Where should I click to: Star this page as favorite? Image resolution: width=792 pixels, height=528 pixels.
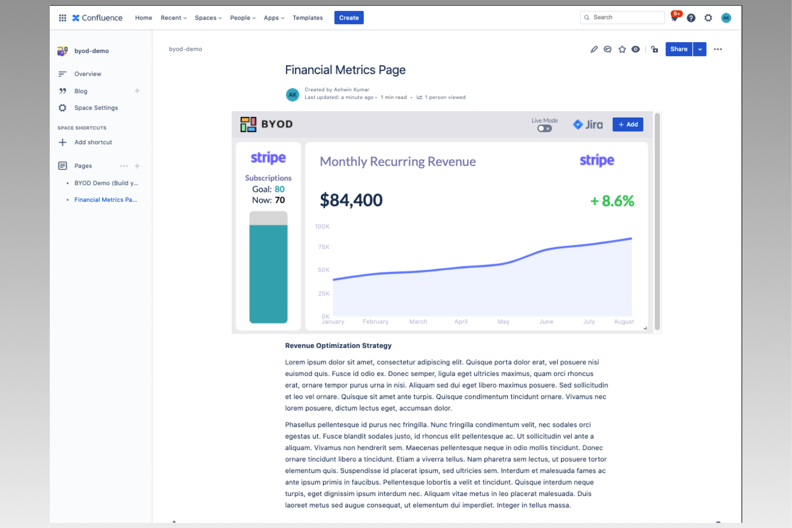pos(622,49)
